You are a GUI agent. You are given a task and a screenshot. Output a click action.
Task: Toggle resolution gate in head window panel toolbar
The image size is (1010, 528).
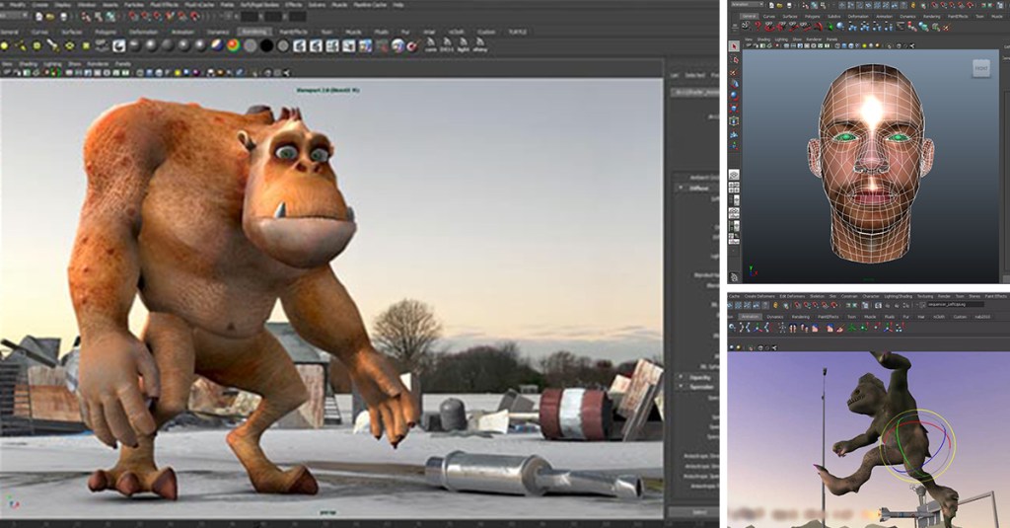click(x=800, y=45)
